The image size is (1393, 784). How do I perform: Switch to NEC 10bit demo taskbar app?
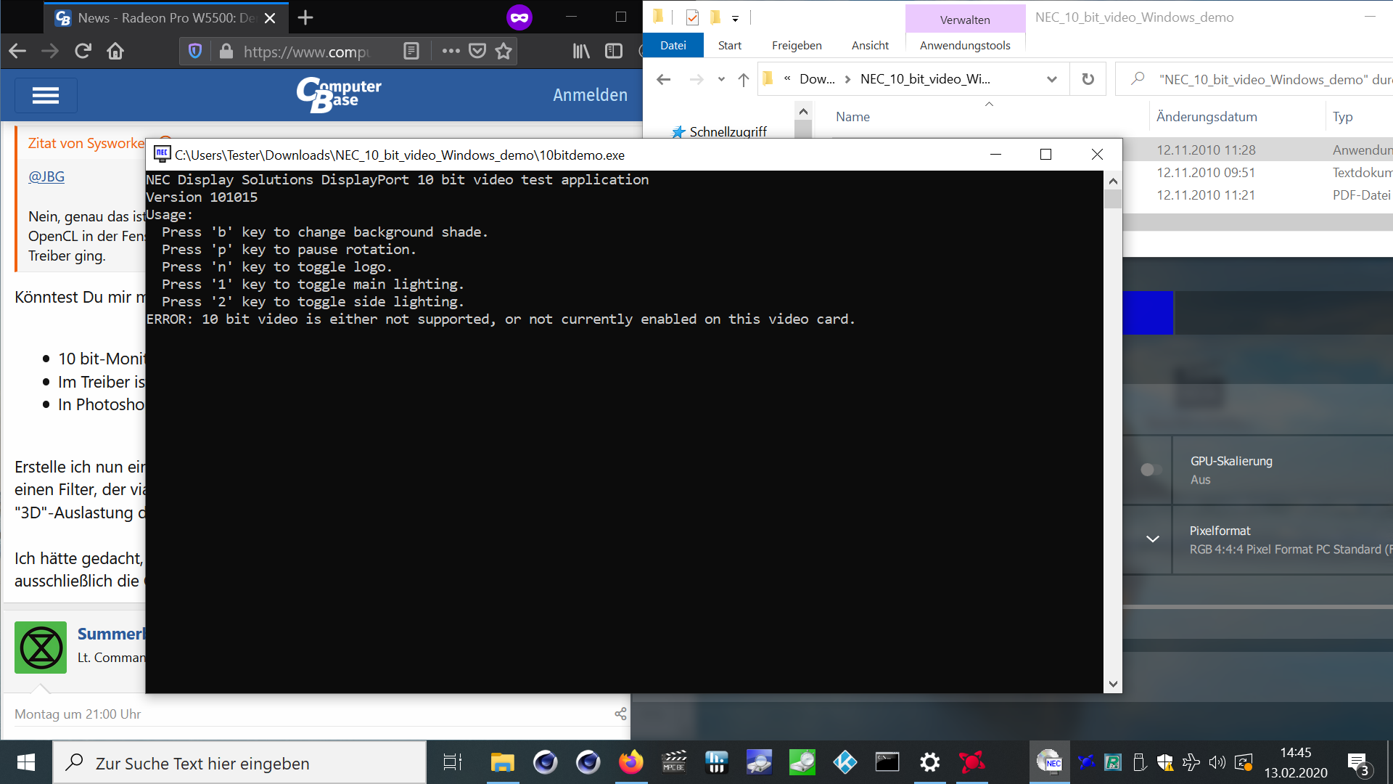[1049, 762]
